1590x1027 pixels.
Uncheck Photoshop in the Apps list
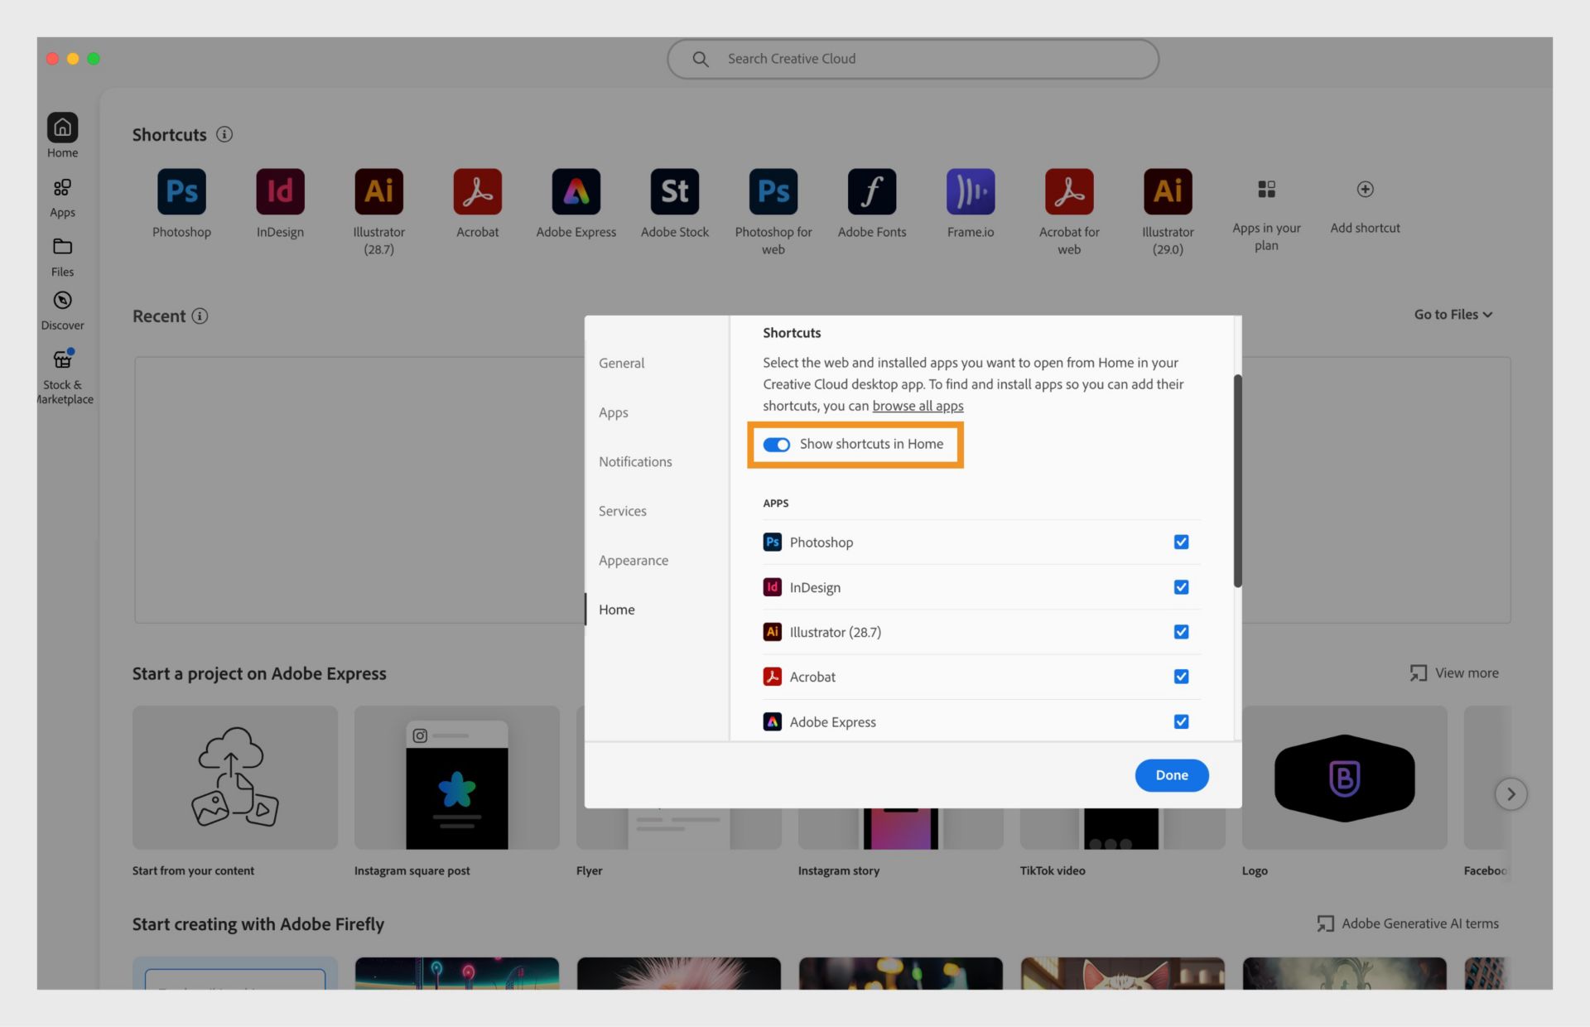1182,542
